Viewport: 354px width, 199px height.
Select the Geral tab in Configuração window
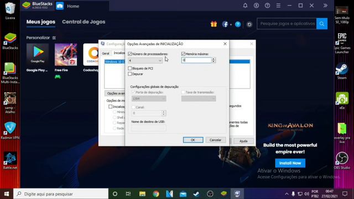tap(106, 54)
